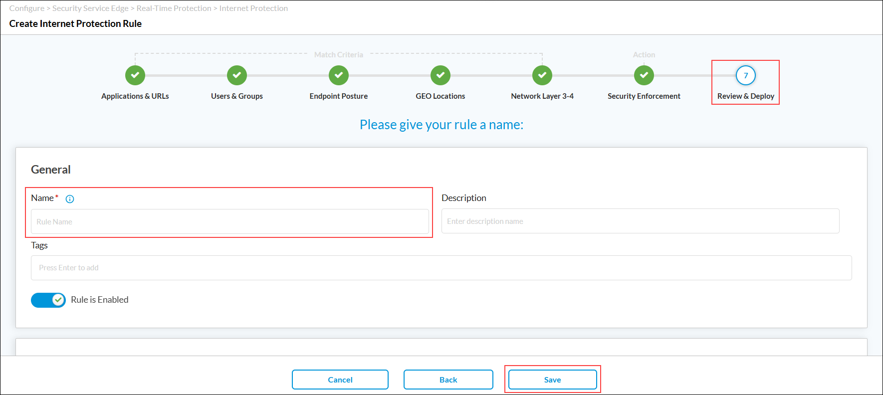
Task: Click the Configure breadcrumb link
Action: pyautogui.click(x=26, y=8)
